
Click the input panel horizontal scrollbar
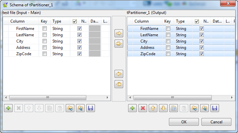click(x=47, y=98)
